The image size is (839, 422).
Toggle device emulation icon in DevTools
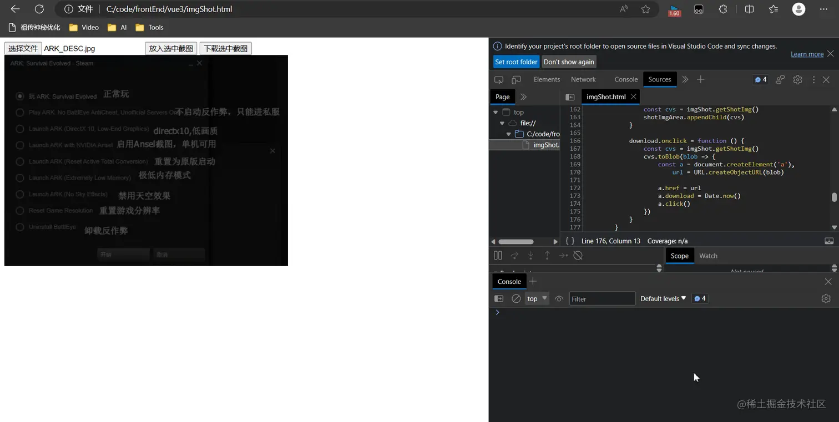coord(516,80)
